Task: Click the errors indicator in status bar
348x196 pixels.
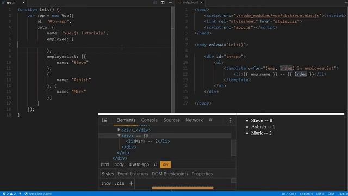Action: point(5,194)
